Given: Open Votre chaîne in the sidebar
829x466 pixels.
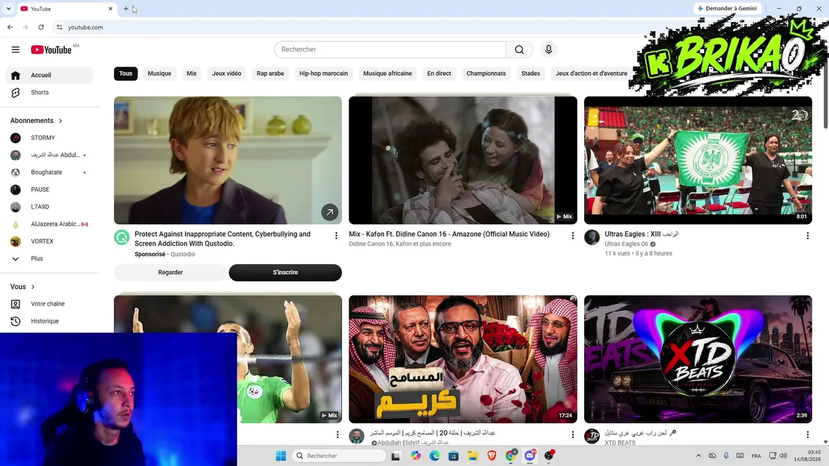Looking at the screenshot, I should coord(50,304).
